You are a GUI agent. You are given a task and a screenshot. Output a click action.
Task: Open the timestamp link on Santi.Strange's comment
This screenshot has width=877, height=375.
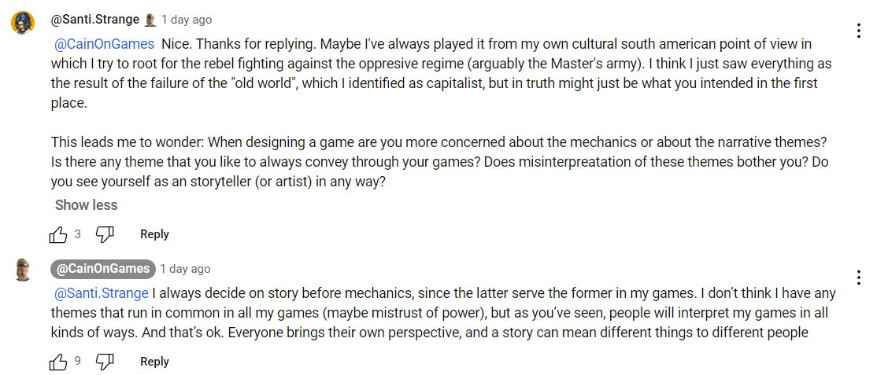[187, 20]
